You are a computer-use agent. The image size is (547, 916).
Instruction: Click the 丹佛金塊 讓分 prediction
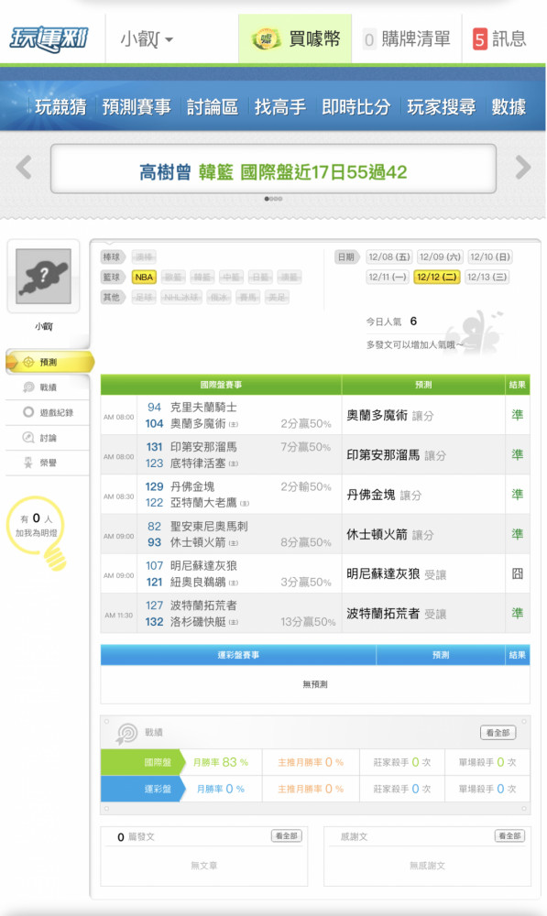pos(384,495)
